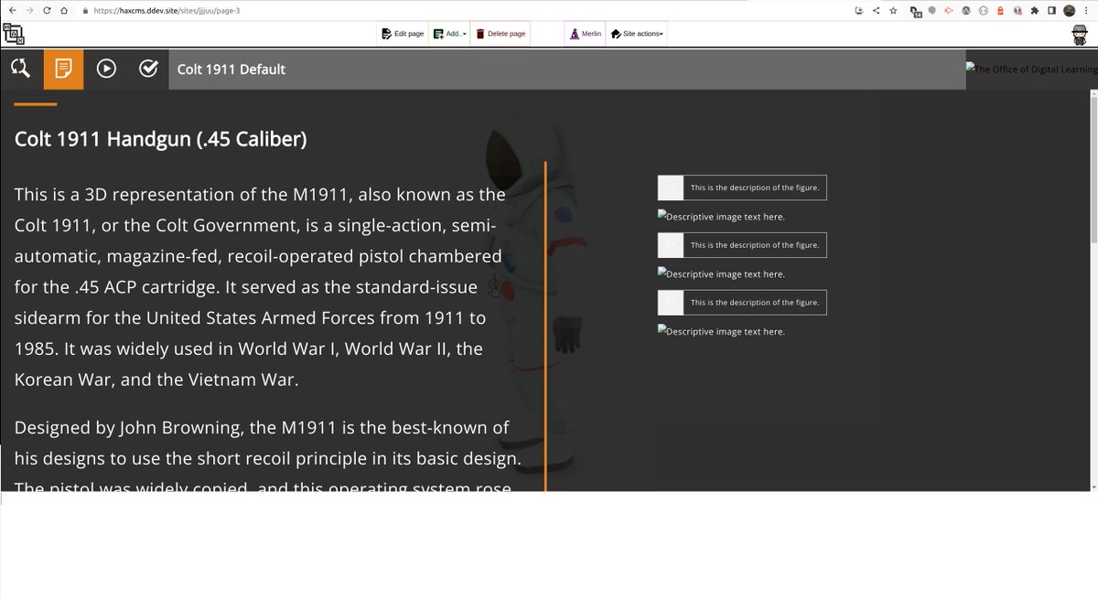Install the app via the address bar install icon

pos(858,11)
